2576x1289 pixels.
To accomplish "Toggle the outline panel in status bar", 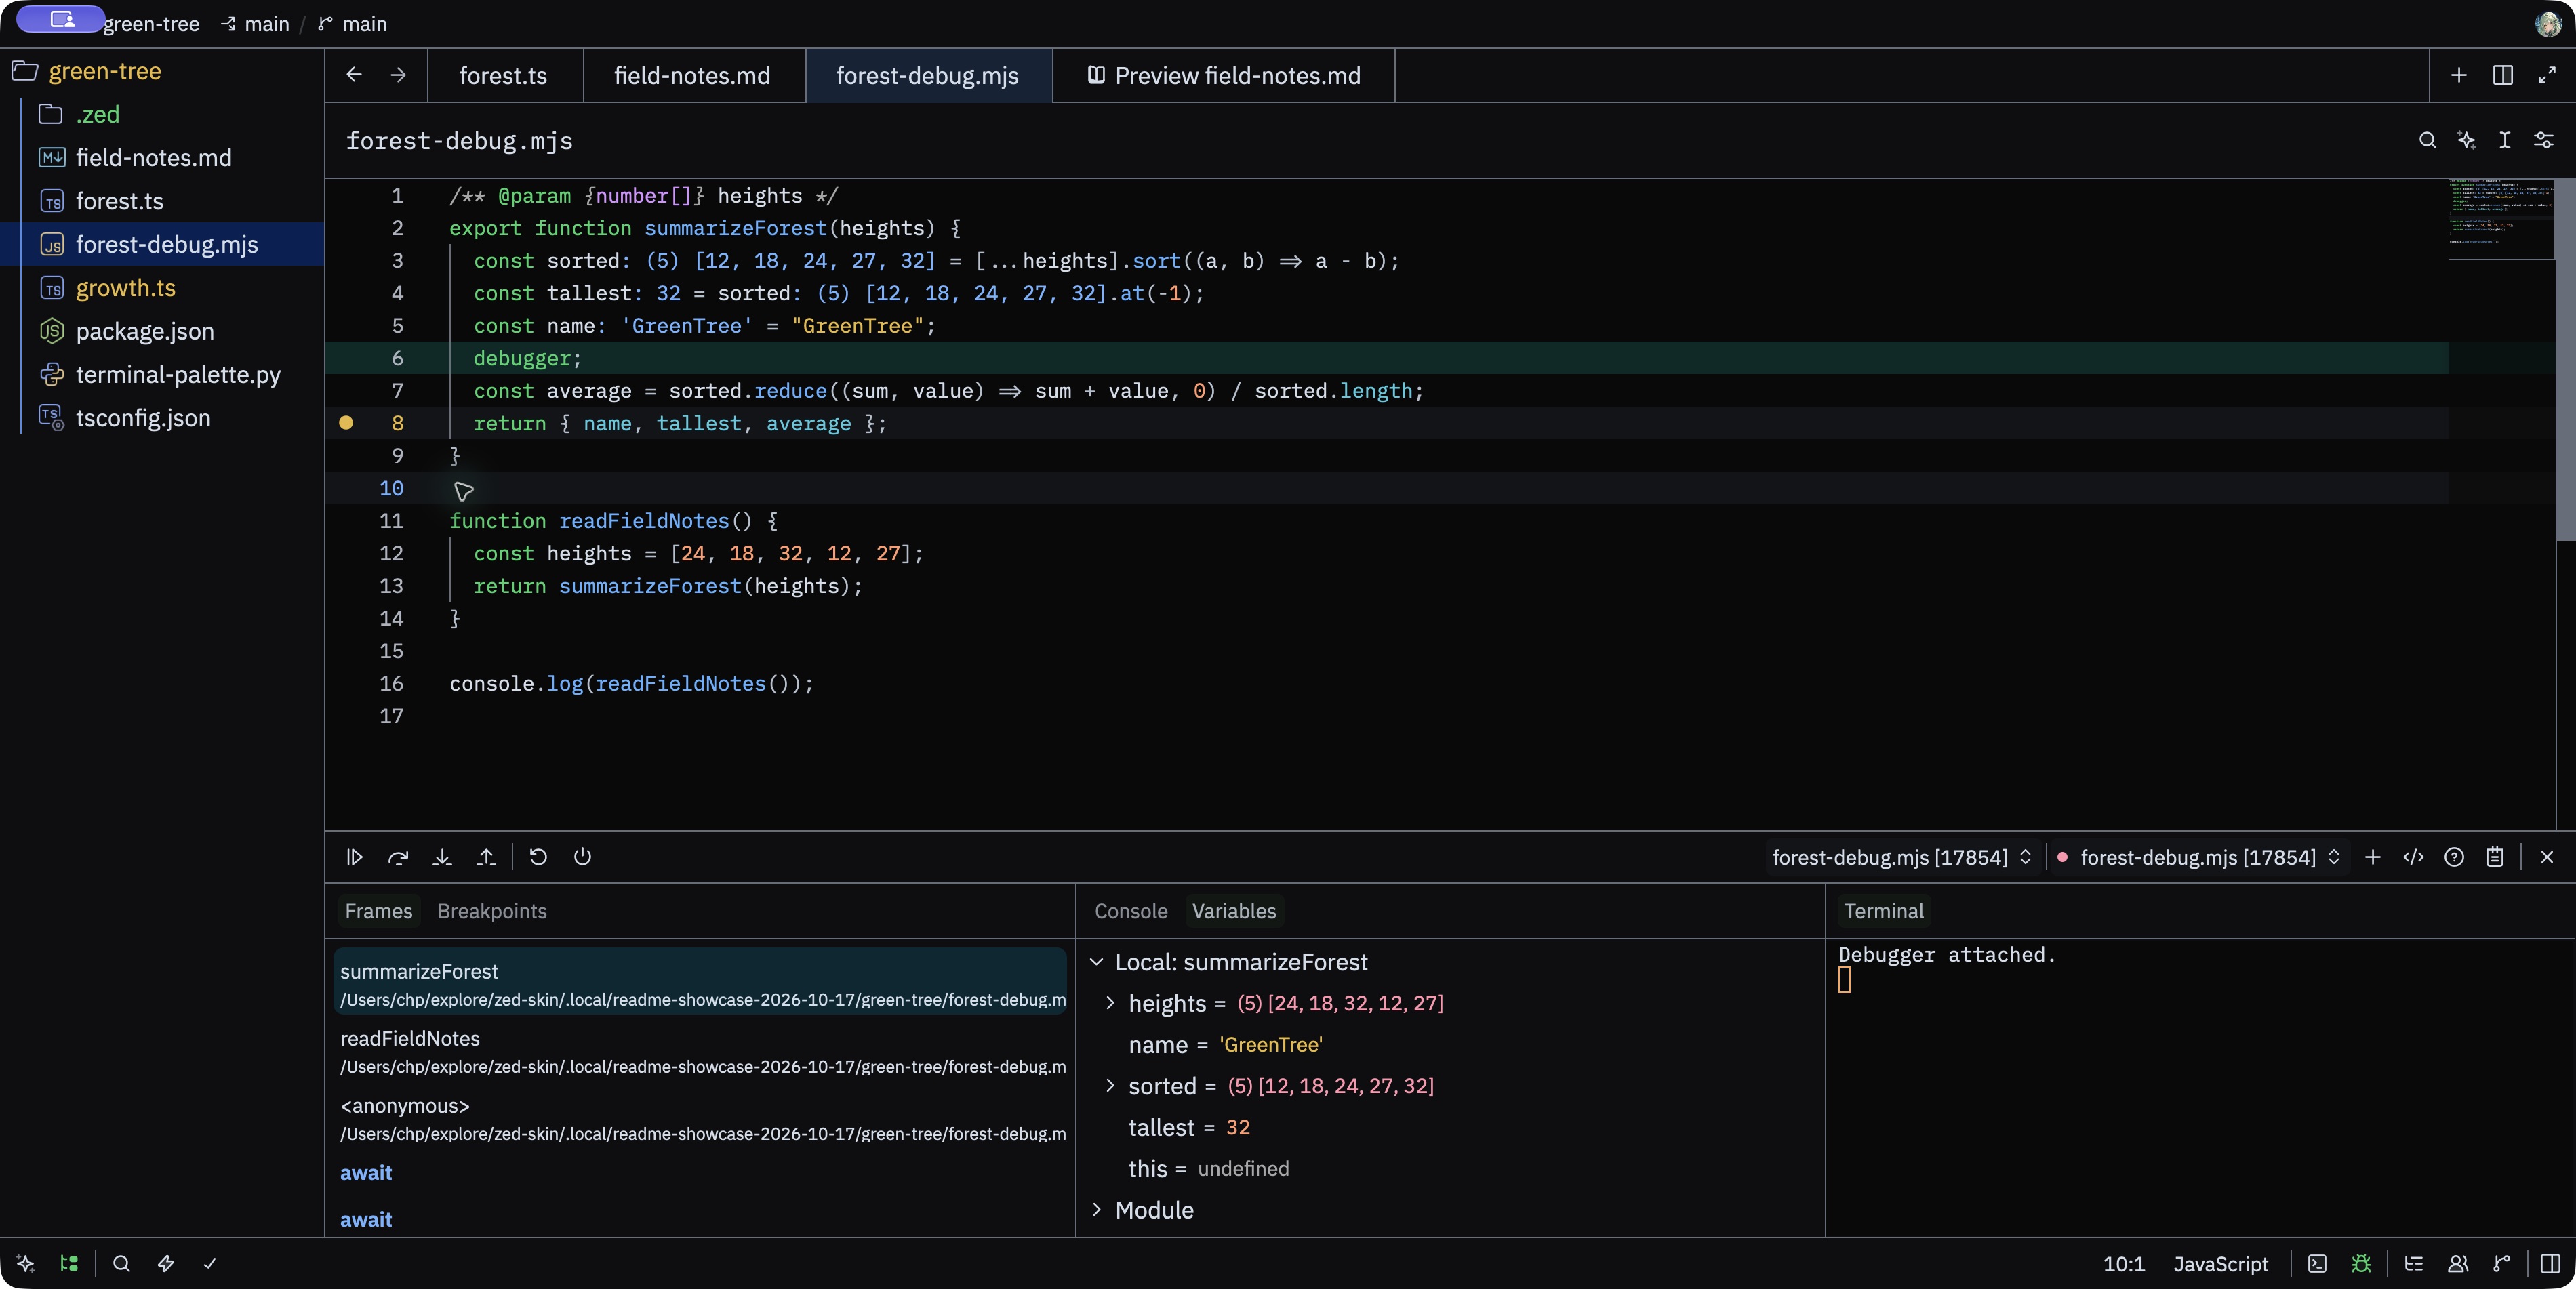I will (2414, 1263).
